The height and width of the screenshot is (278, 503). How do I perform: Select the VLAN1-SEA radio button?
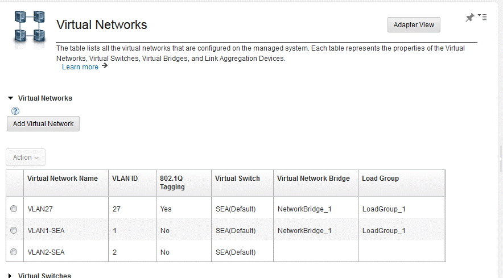14,230
